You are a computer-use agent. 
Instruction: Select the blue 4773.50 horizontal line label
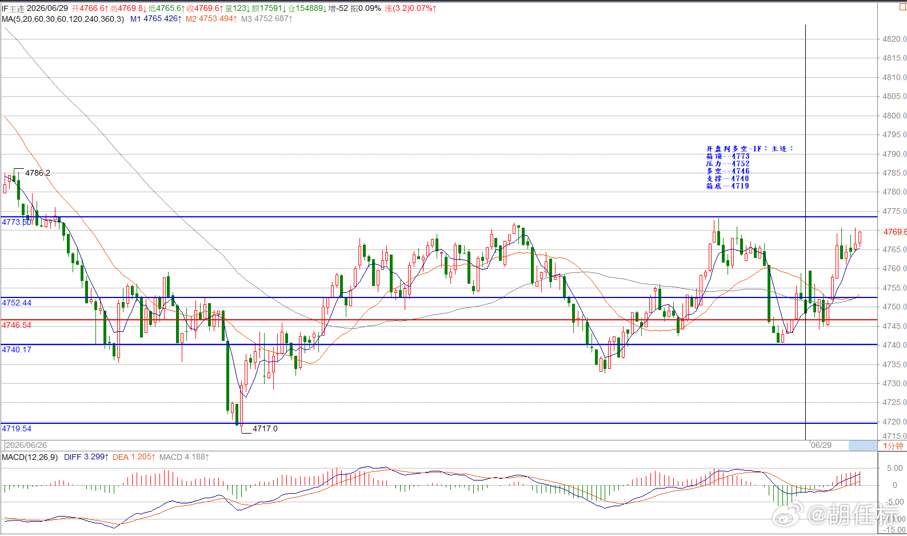(16, 222)
